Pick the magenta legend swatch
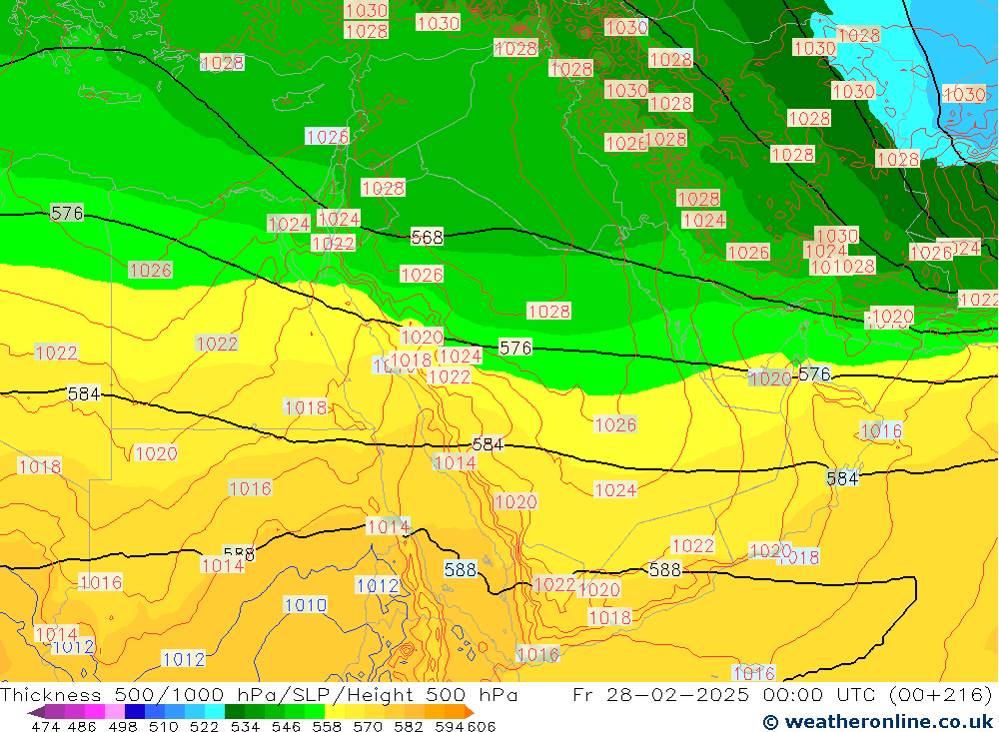Screen dimensions: 999x732 [95, 712]
